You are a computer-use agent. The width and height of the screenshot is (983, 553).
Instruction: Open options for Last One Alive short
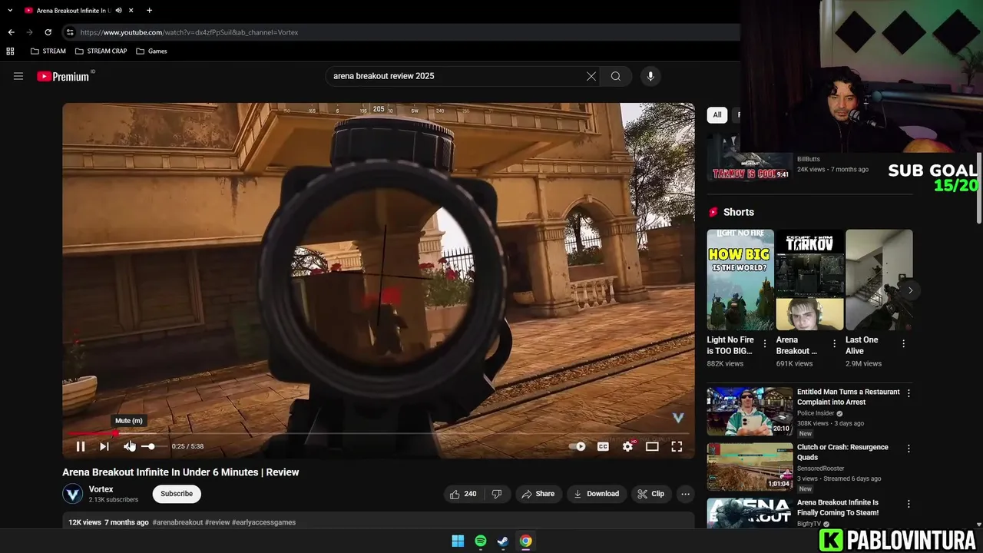pyautogui.click(x=903, y=344)
